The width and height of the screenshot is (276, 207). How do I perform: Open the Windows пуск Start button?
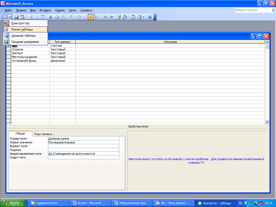(x=13, y=203)
